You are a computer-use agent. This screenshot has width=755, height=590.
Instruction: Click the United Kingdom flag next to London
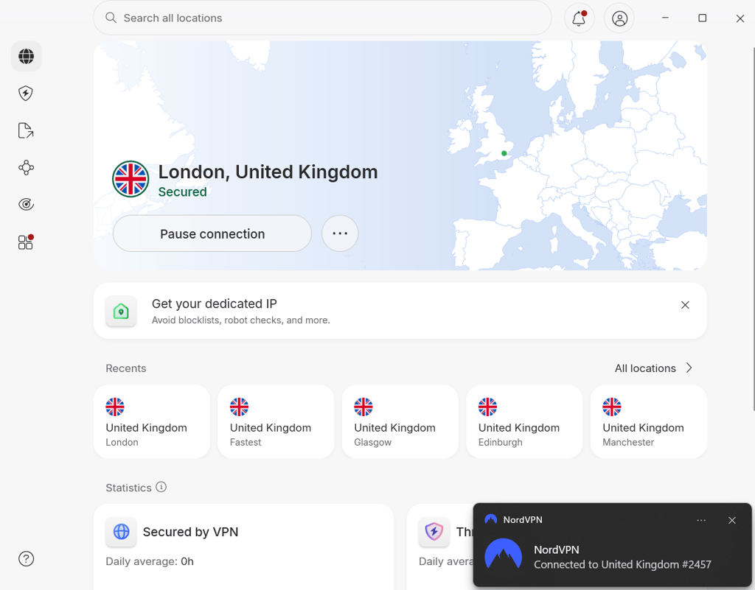[x=131, y=179]
